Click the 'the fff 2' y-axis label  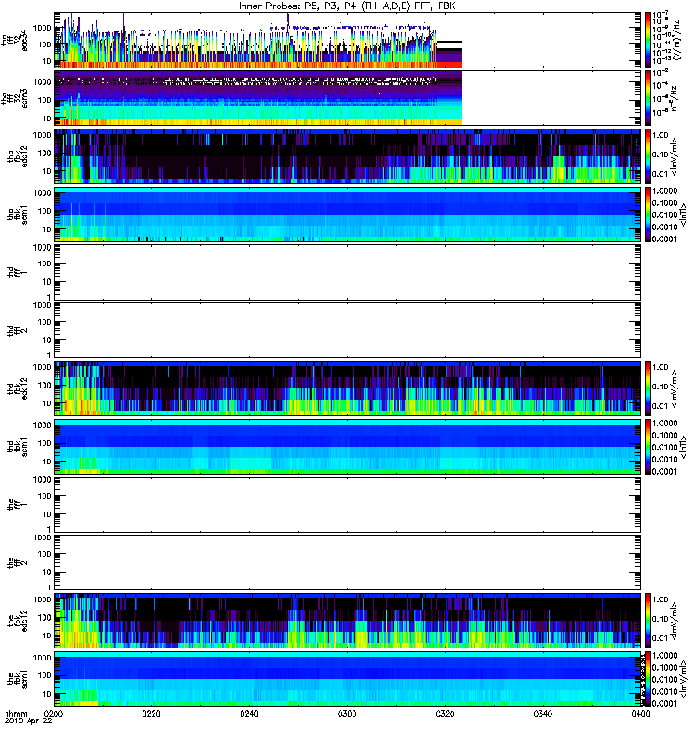pos(18,562)
